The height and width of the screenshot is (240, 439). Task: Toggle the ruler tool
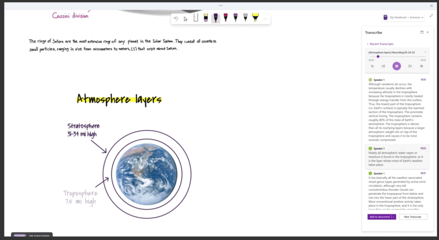(196, 18)
